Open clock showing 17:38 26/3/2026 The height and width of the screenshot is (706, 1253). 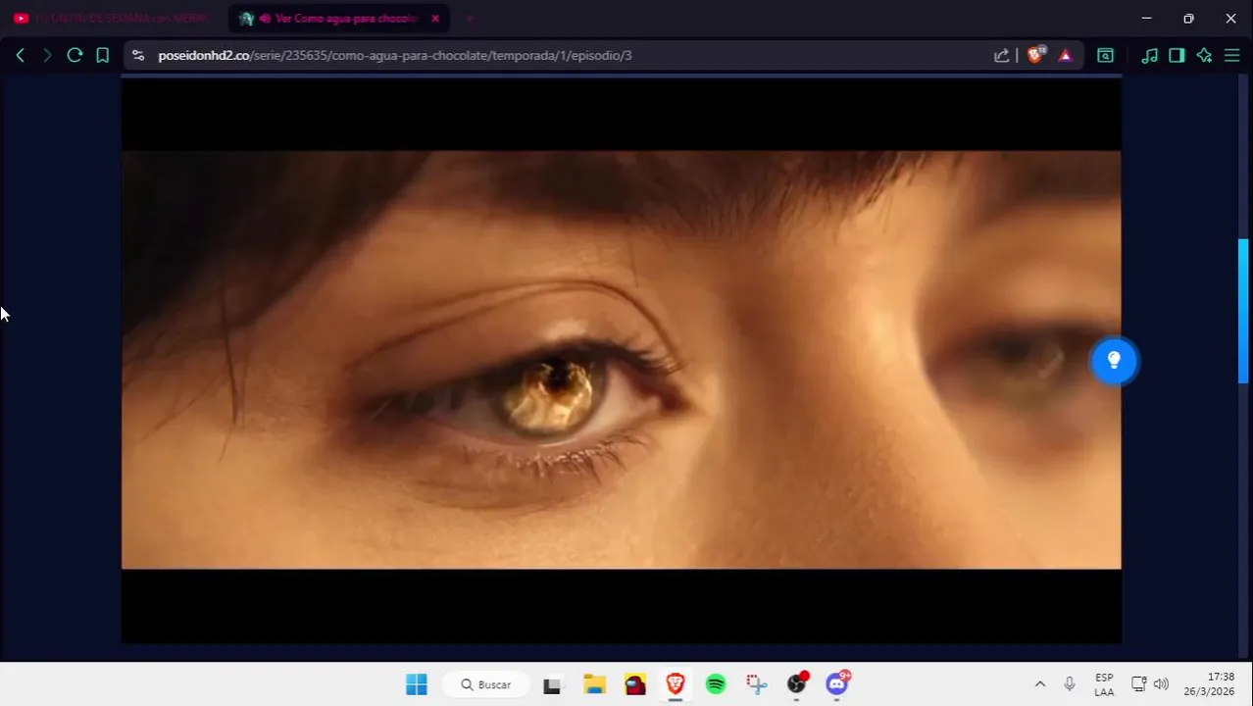coord(1209,684)
